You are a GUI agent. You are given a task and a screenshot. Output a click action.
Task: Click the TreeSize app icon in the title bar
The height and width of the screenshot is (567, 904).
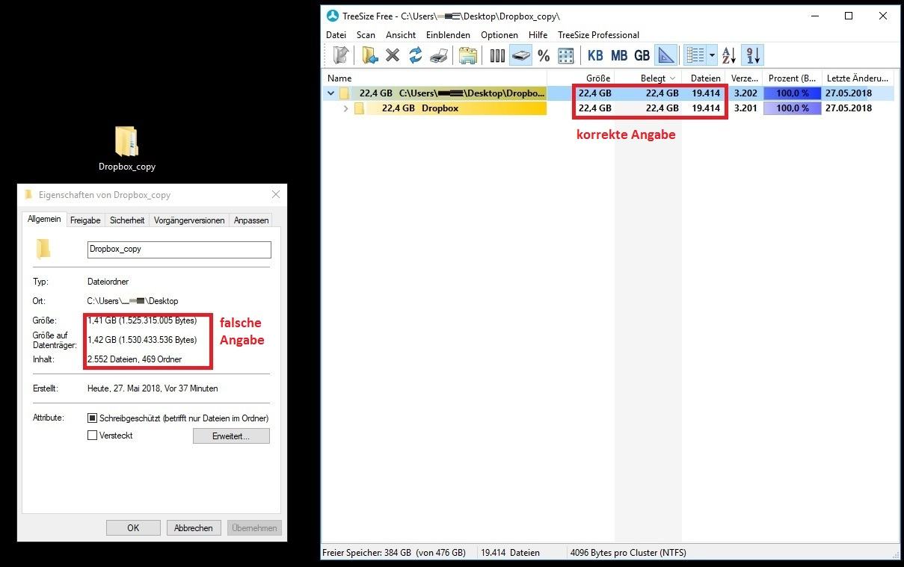click(332, 16)
